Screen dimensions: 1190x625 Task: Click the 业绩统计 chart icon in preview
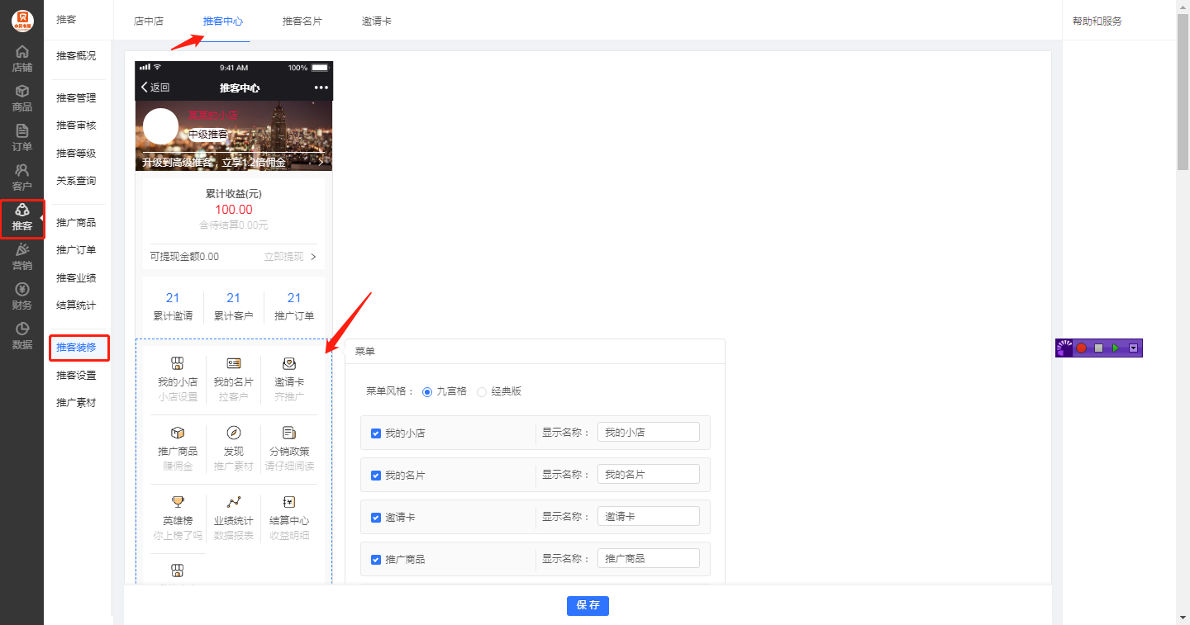[234, 502]
